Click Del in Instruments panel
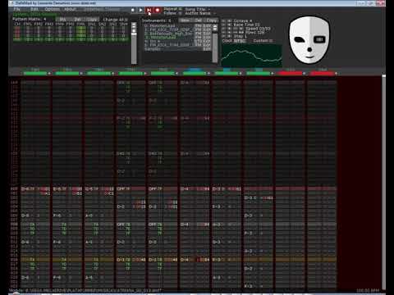The image size is (394, 295). [x=199, y=20]
